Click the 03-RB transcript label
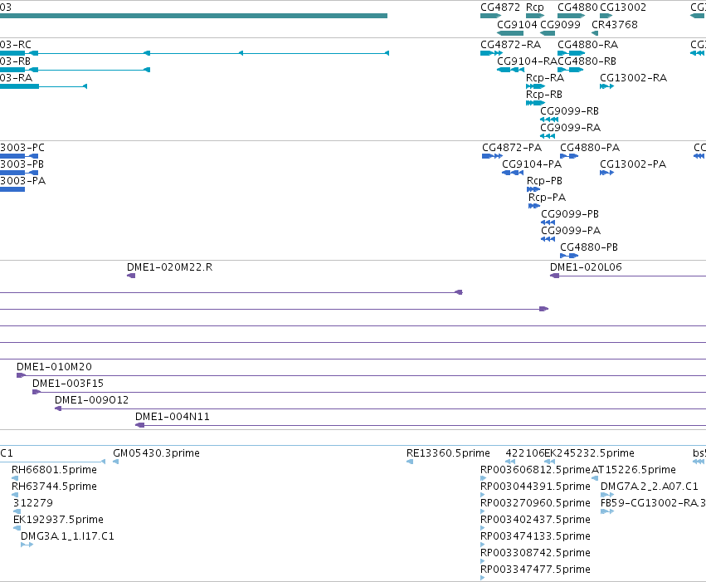 (x=15, y=61)
